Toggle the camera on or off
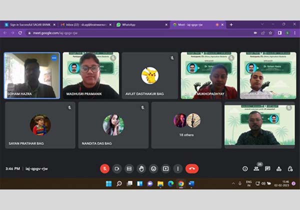300x210 pixels. [x=117, y=168]
